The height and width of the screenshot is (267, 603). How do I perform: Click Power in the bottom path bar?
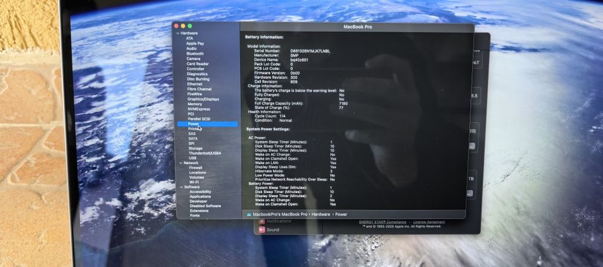[x=341, y=215]
